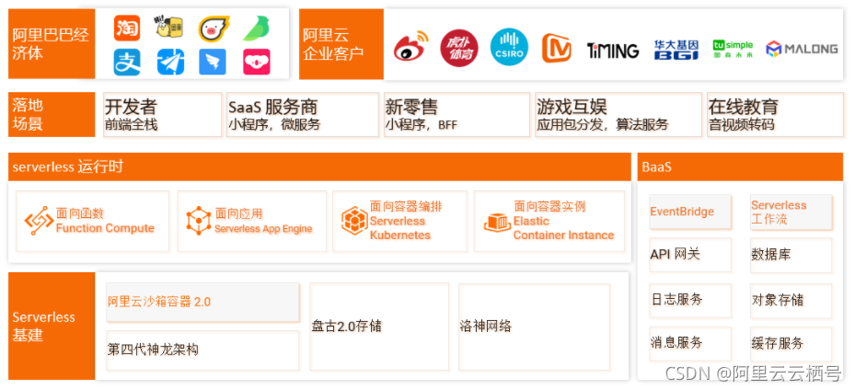Select the 新零售 heading

point(411,107)
